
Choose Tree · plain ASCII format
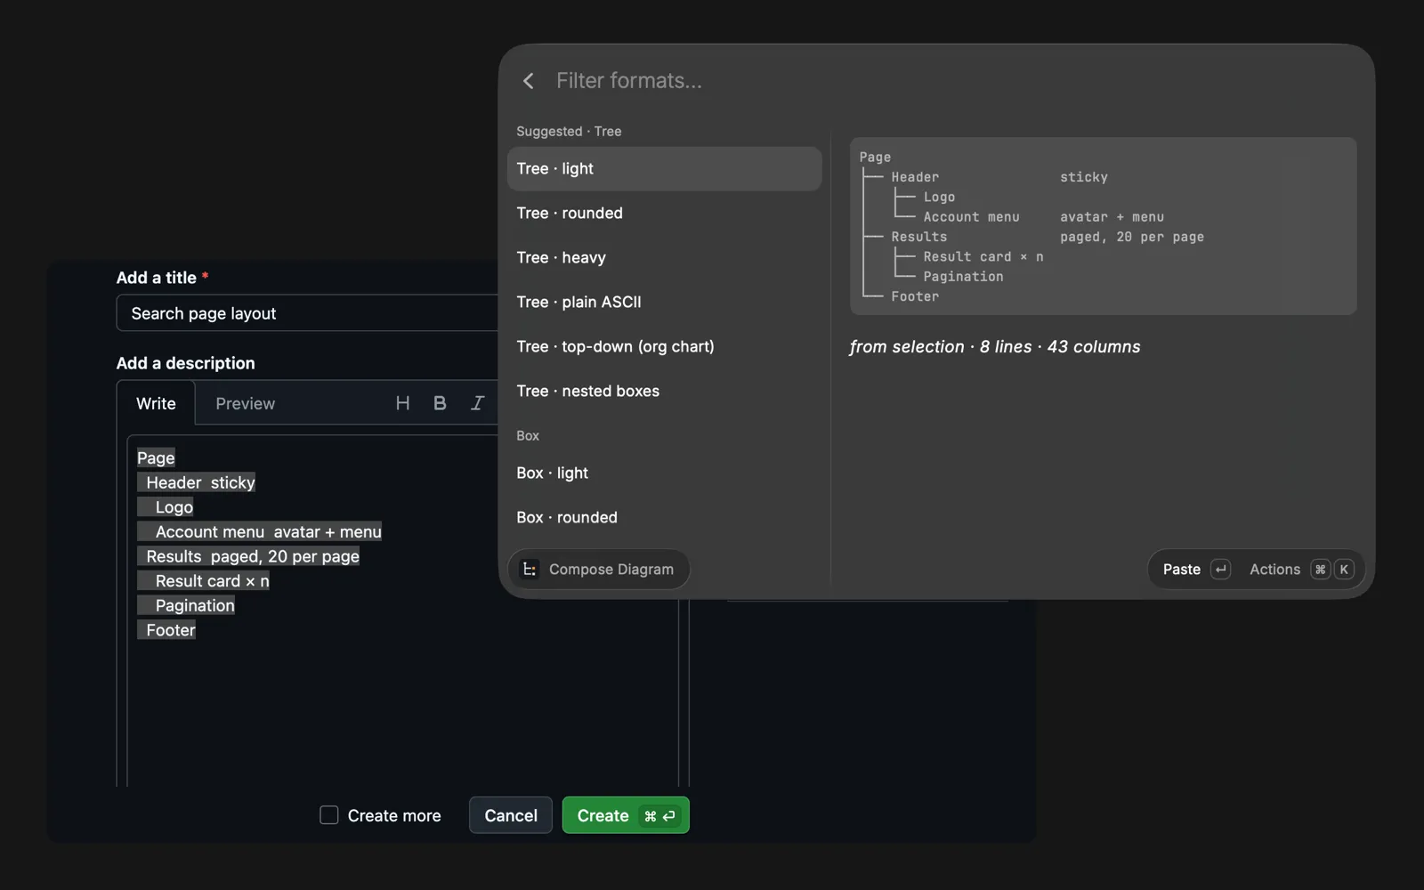point(664,303)
